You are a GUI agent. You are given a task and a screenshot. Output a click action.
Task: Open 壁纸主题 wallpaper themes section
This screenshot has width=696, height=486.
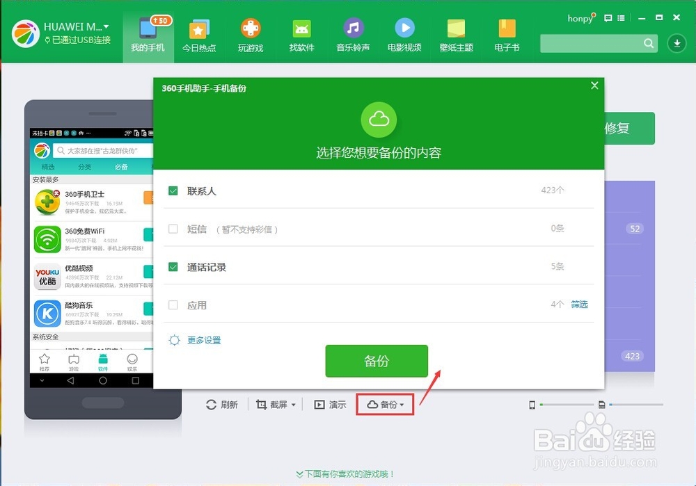455,31
